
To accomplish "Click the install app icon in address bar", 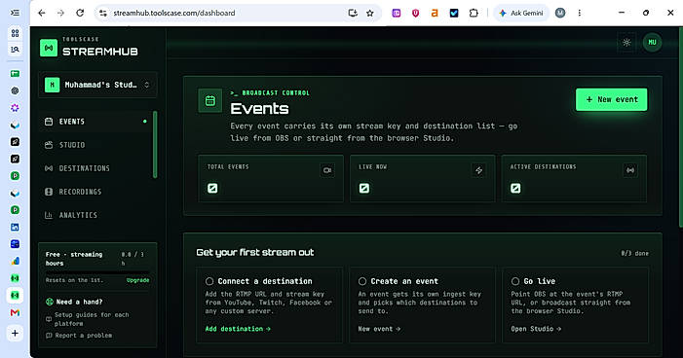I will [353, 13].
